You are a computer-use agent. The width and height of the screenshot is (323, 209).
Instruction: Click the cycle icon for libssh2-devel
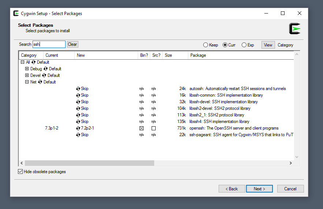coord(78,108)
